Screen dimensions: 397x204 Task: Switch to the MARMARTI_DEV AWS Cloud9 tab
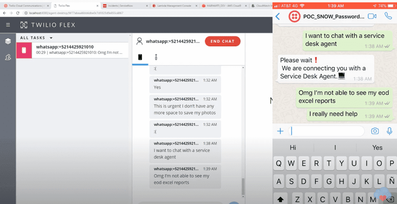coord(224,6)
